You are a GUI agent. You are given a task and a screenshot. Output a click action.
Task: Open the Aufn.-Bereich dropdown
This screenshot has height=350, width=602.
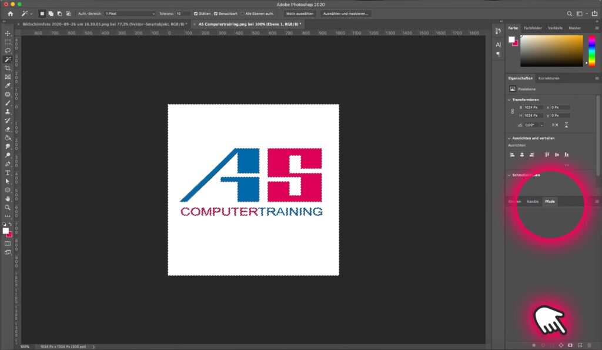tap(129, 14)
